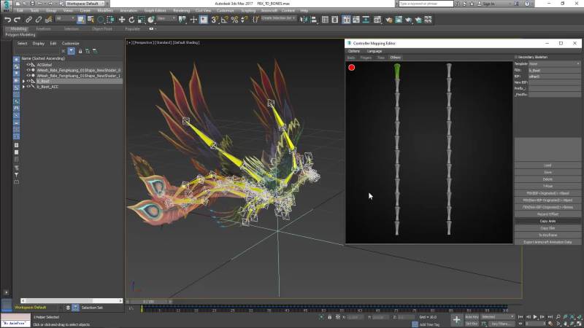Toggle visibility of ACGlobal object
Image resolution: width=584 pixels, height=328 pixels.
coord(28,64)
